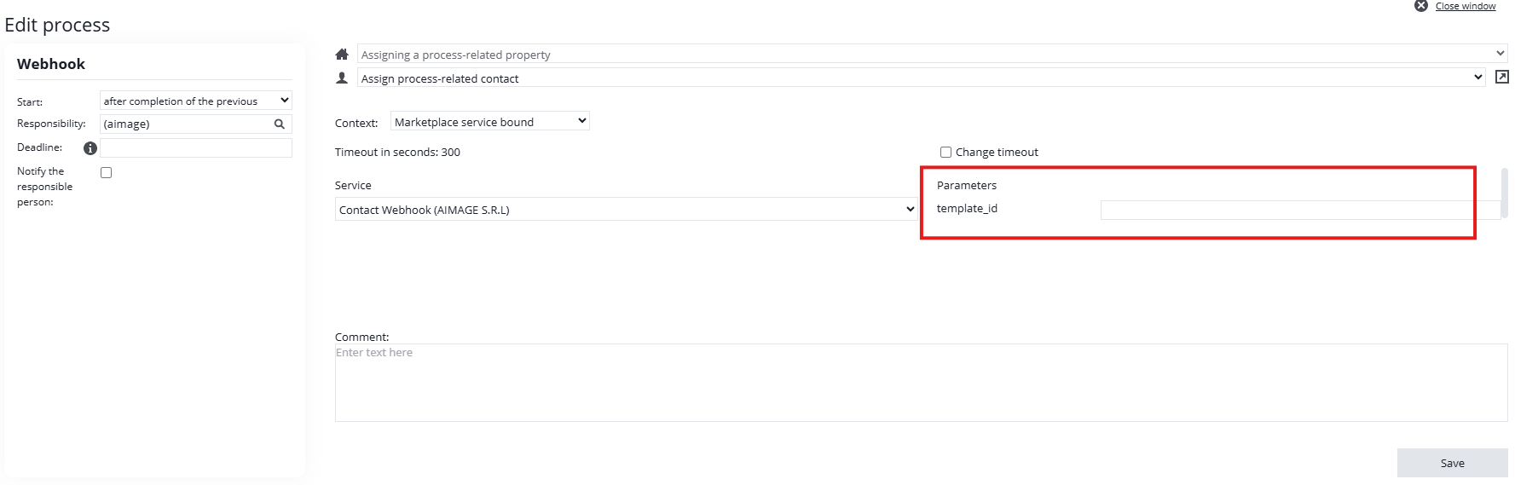Open the external link arrow icon
Image resolution: width=1515 pixels, height=485 pixels.
[x=1501, y=77]
